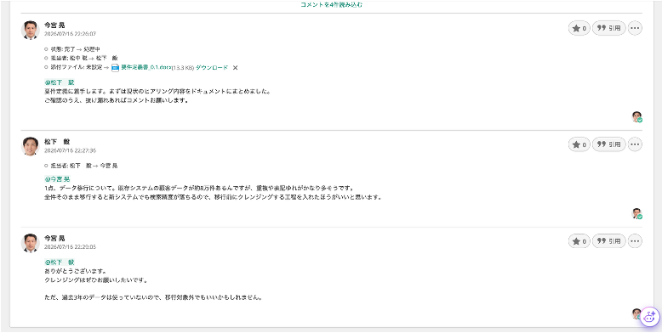Image resolution: width=662 pixels, height=333 pixels.
Task: Click the timestamp 2026/07/16 22:27:35
Action: click(70, 150)
